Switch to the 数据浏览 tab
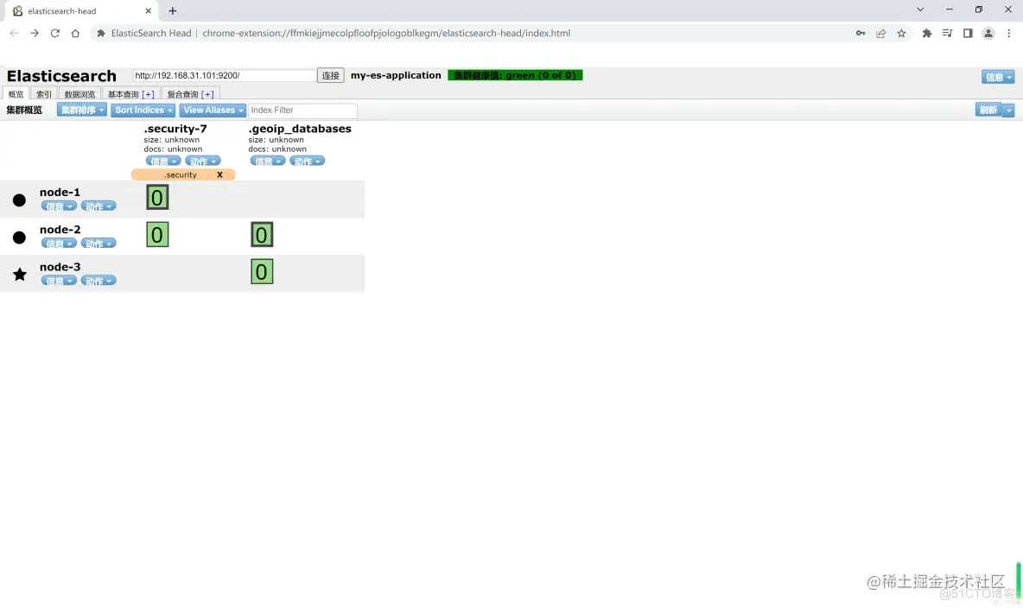 point(79,94)
